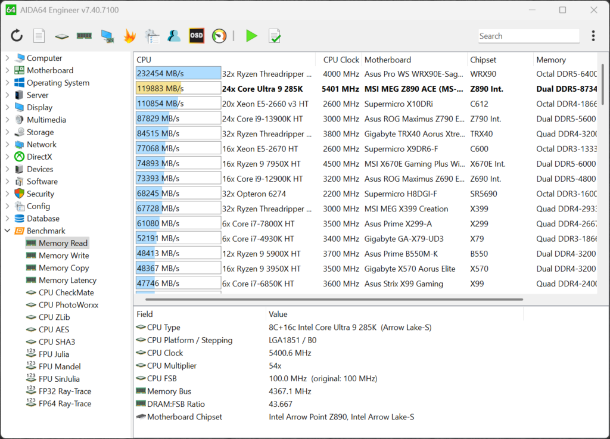Sort by the Chipset column header
610x439 pixels.
tap(500, 60)
